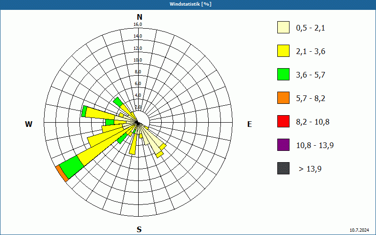Click the 6,0 radial axis value
The height and width of the screenshot is (235, 376).
coord(138,84)
